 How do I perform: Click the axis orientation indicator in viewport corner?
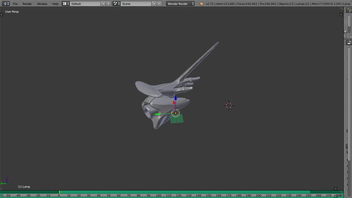click(x=5, y=180)
